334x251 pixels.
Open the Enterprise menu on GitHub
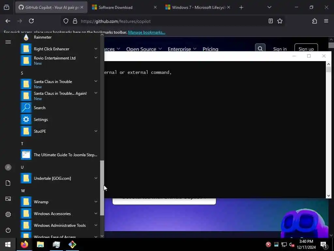point(182,49)
